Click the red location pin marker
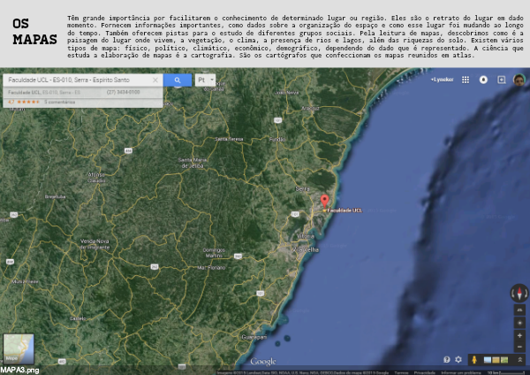 pos(324,201)
